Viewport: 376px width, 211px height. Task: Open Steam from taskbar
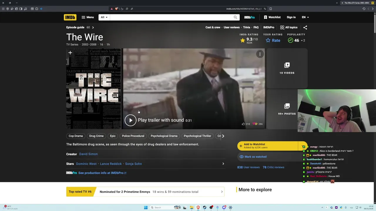click(204, 207)
